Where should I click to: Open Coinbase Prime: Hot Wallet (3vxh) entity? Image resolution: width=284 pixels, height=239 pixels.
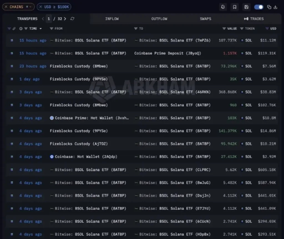pos(92,118)
